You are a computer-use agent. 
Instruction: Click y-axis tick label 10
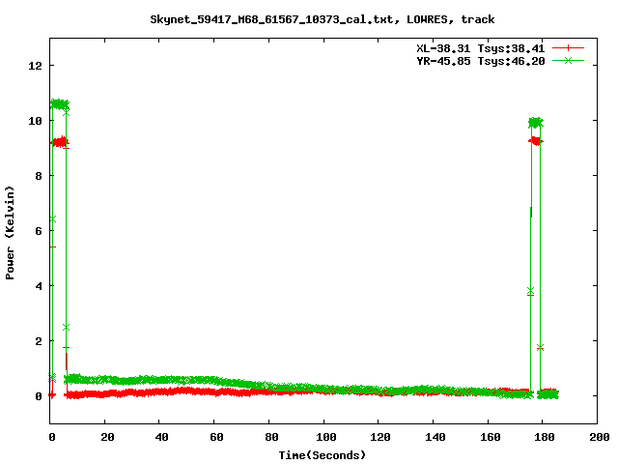coord(35,121)
